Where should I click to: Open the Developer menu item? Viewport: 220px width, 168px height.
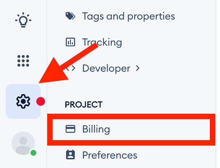coord(106,68)
